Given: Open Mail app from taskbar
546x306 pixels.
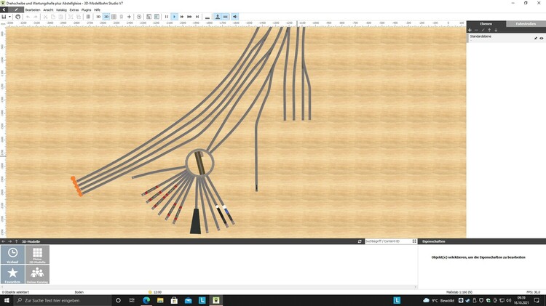Looking at the screenshot, I should click(188, 300).
